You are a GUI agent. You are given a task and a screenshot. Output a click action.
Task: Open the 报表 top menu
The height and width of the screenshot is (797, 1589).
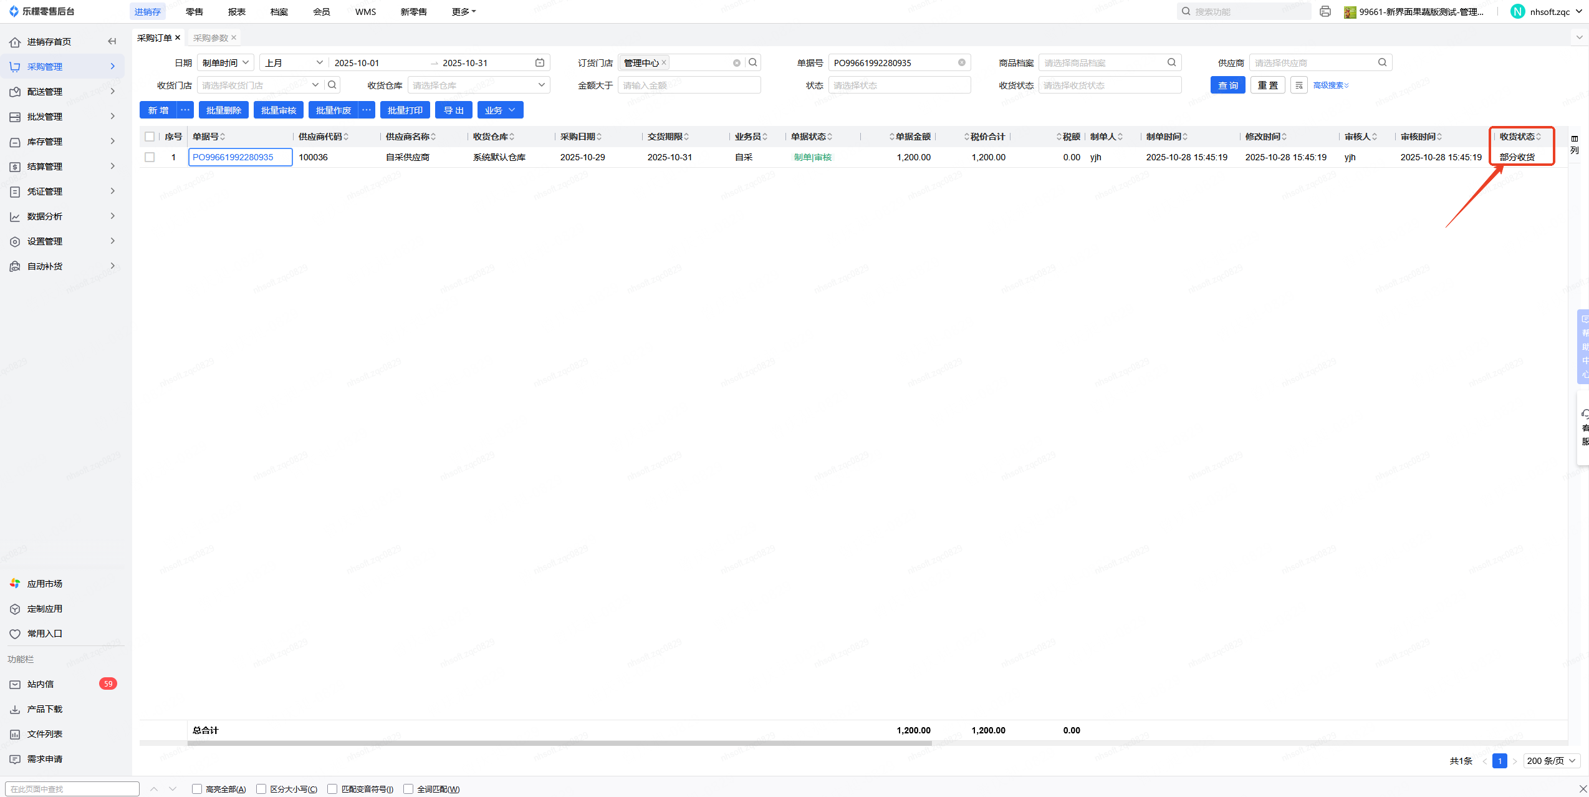click(x=236, y=12)
